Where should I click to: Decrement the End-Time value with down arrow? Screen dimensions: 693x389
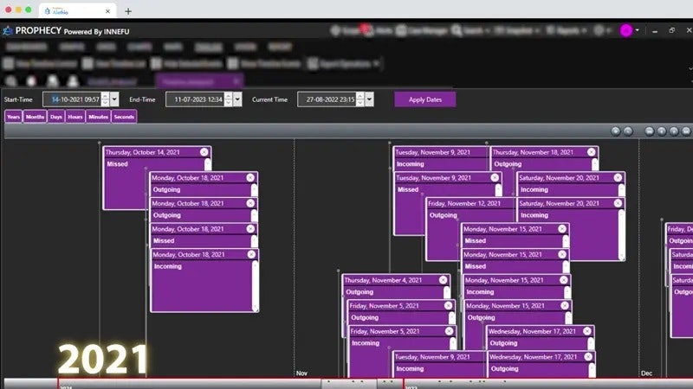point(228,103)
